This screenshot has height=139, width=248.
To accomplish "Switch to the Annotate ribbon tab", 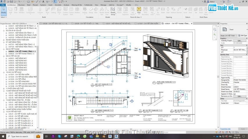I will tap(58, 5).
